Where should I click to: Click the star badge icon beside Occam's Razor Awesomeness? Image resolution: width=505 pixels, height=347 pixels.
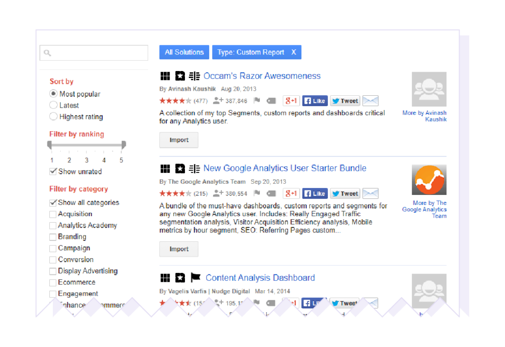pos(180,76)
